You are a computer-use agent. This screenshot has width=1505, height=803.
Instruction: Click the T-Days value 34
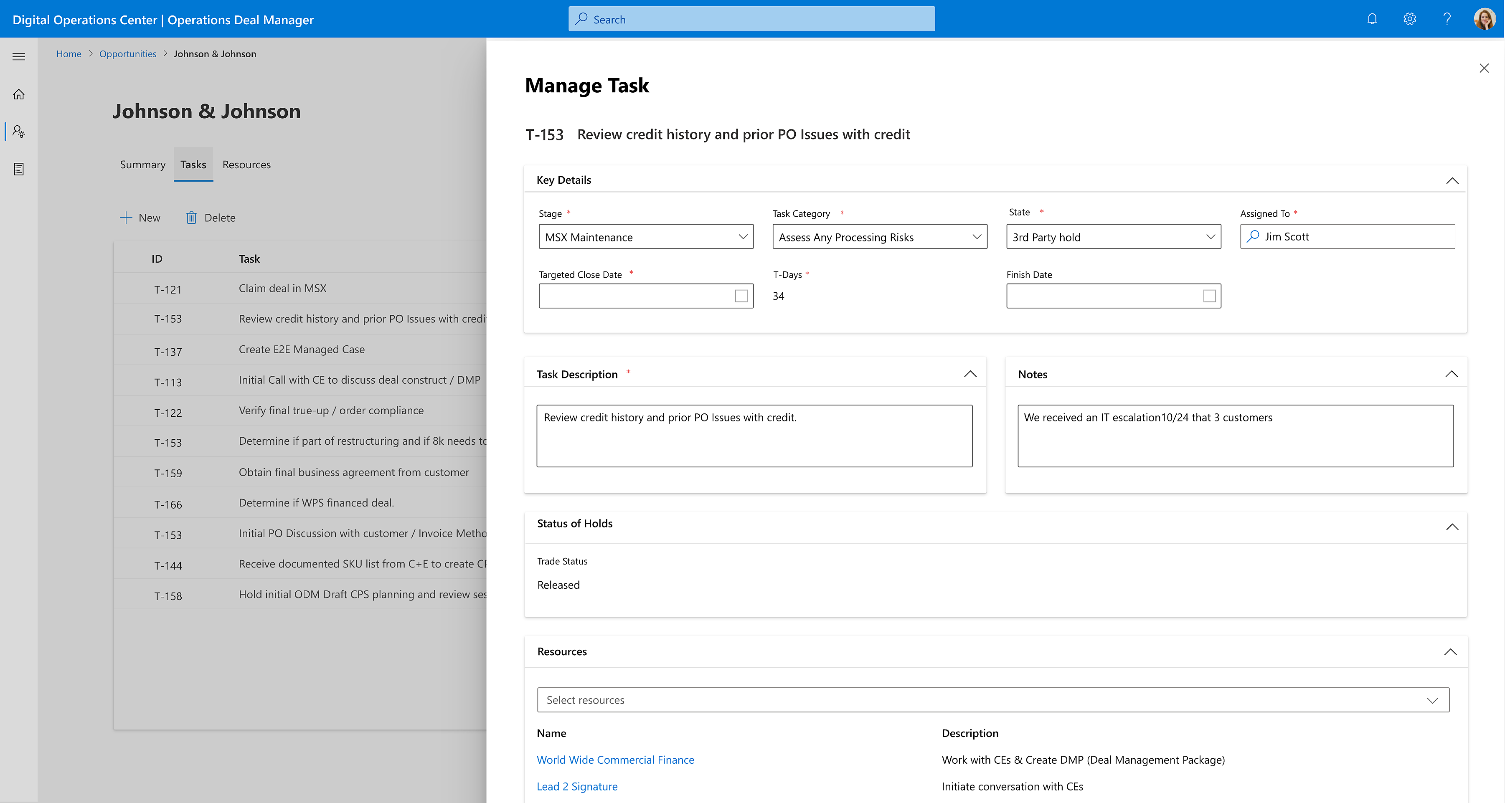778,296
